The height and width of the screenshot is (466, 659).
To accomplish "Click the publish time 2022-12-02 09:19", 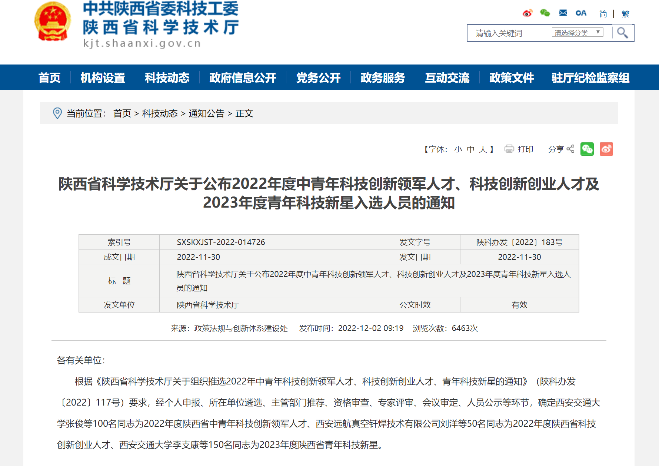I will [370, 328].
